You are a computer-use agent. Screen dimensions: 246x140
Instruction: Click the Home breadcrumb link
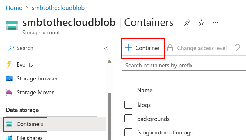pos(14,8)
